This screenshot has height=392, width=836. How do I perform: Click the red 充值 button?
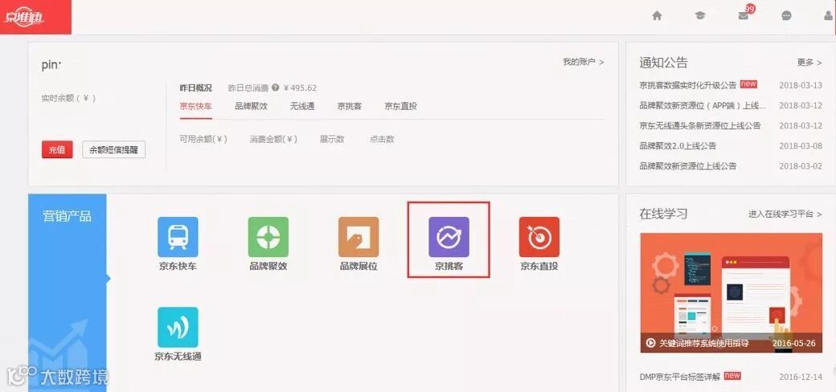(x=57, y=150)
